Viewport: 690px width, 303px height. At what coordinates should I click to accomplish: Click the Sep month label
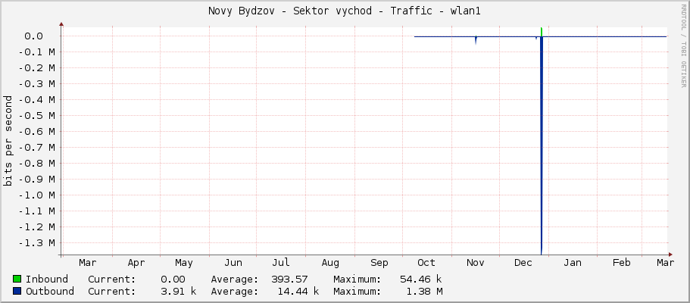click(x=379, y=263)
